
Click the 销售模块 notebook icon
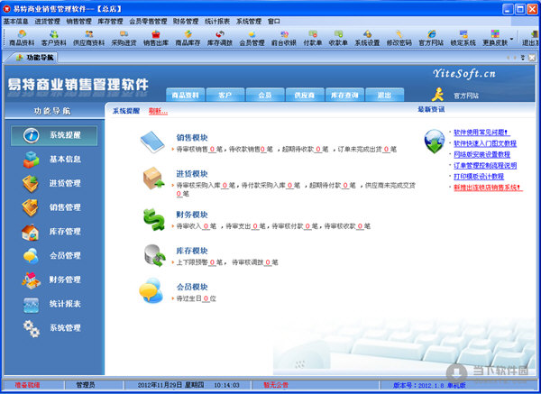tap(152, 142)
